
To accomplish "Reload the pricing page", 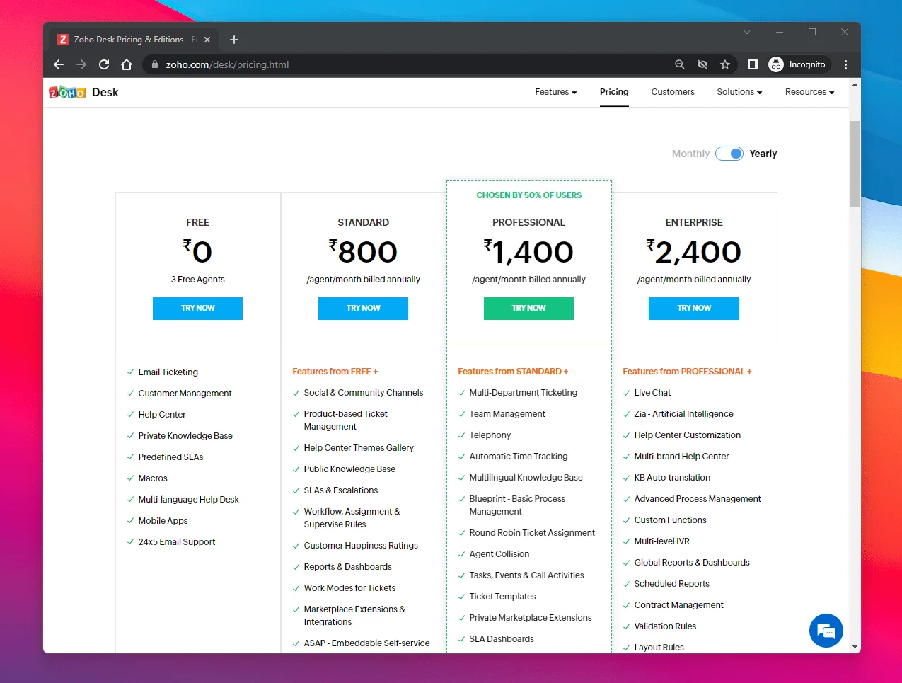I will (x=103, y=64).
